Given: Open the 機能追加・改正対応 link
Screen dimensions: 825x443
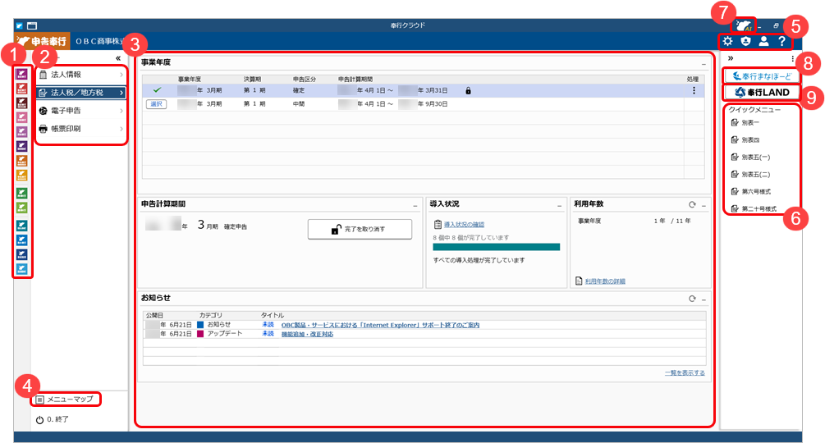Looking at the screenshot, I should tap(307, 334).
